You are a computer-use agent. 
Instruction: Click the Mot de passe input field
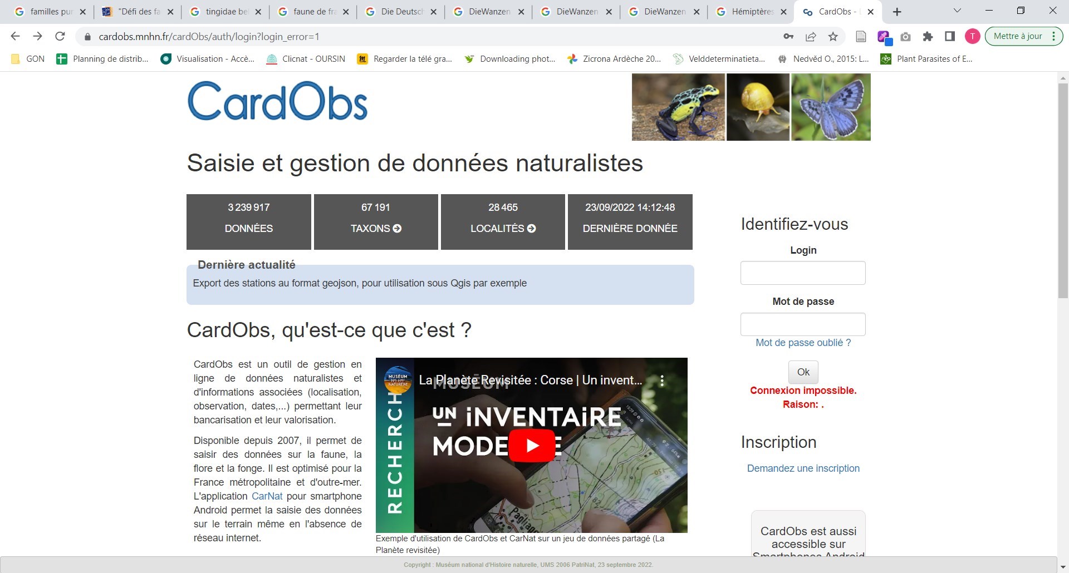coord(803,324)
